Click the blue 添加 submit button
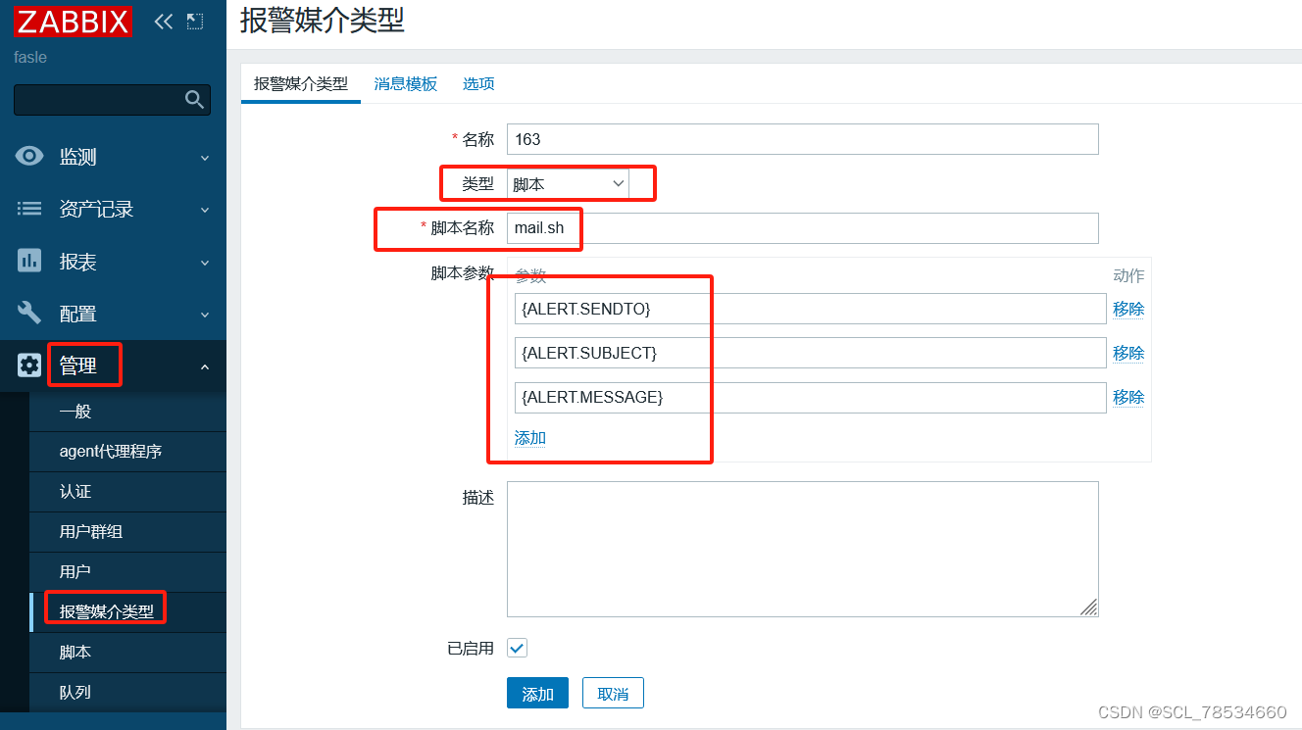 click(x=537, y=692)
